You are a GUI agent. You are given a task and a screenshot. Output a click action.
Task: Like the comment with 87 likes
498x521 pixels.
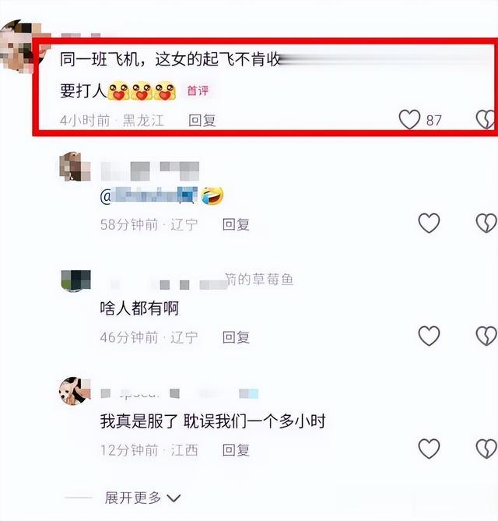(409, 120)
